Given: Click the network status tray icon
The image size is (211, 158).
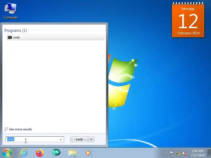Looking at the screenshot, I should click(178, 153).
